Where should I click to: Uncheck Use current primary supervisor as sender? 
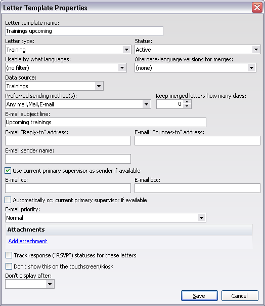8,171
